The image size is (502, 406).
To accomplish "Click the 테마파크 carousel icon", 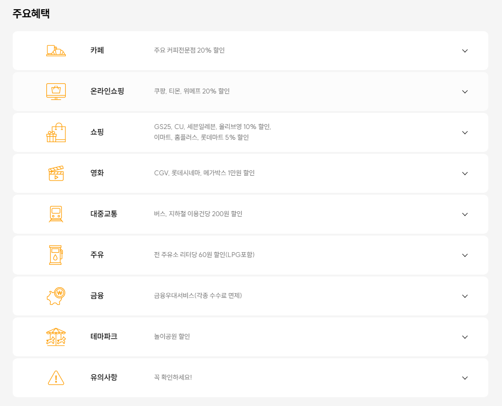I will click(56, 337).
